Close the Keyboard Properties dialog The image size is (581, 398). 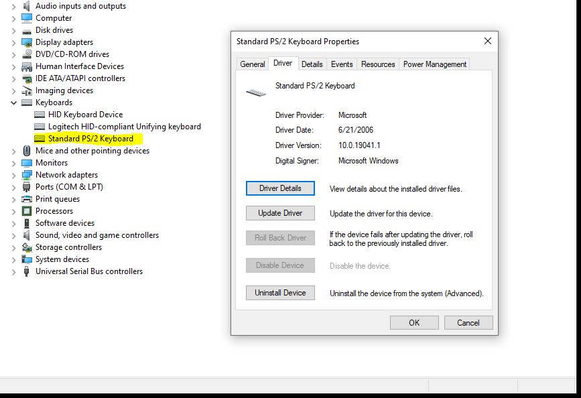[x=487, y=41]
